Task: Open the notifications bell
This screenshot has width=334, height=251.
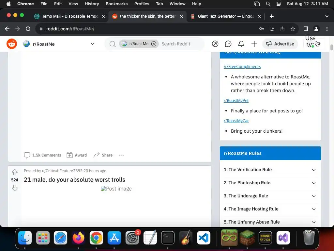Action: [241, 44]
